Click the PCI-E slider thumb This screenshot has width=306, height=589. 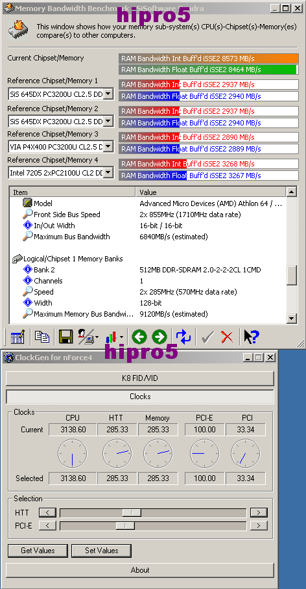coord(125,525)
